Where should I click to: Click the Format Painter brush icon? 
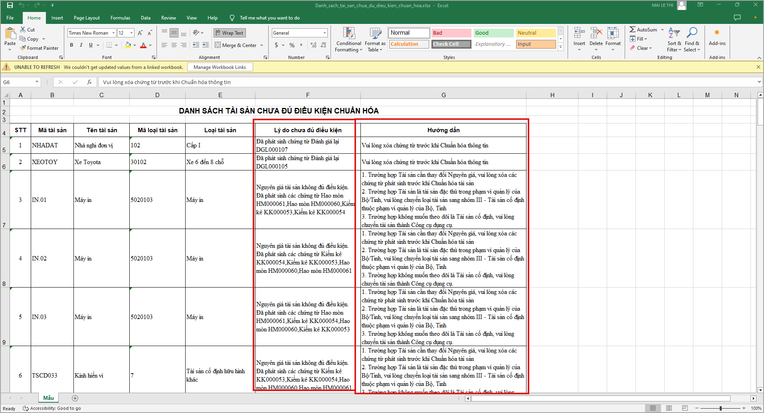pyautogui.click(x=23, y=48)
